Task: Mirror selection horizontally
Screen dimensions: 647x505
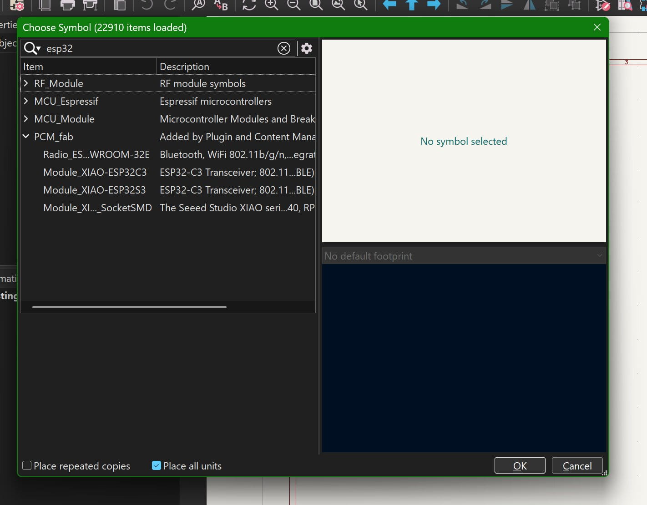Action: (529, 5)
